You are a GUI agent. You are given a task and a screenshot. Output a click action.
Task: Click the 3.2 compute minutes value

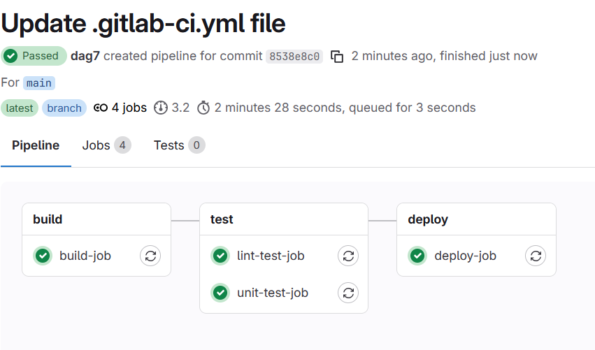point(180,108)
